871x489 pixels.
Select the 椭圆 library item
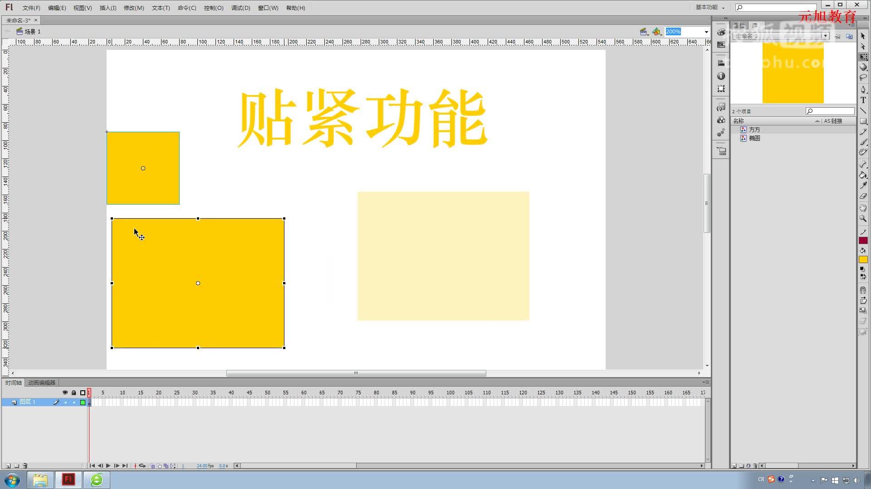pos(754,138)
